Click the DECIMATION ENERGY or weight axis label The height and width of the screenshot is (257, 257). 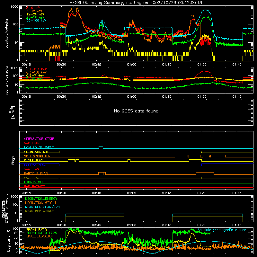pos(5,208)
